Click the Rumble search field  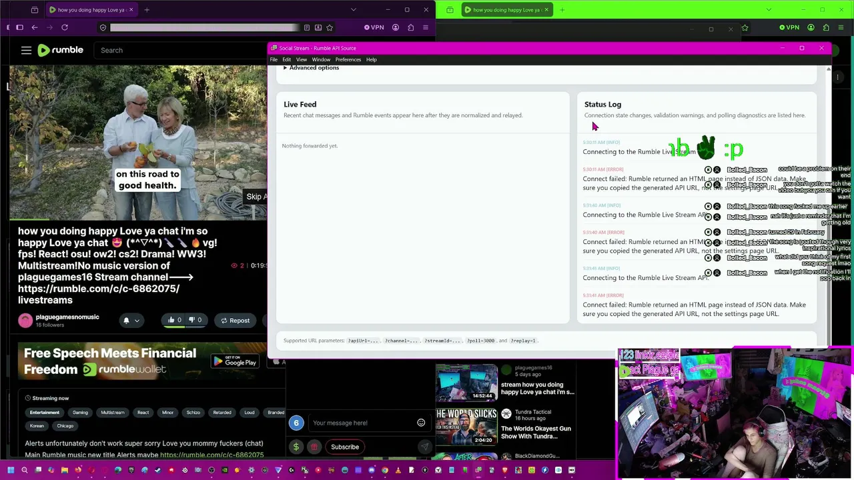click(180, 50)
